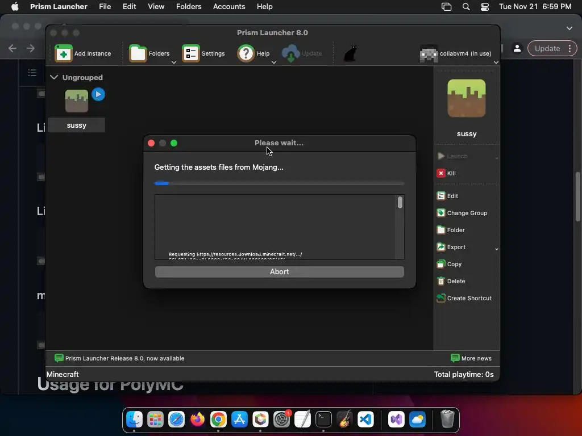Click the Update cloud icon in toolbar
The width and height of the screenshot is (582, 436).
tap(290, 53)
